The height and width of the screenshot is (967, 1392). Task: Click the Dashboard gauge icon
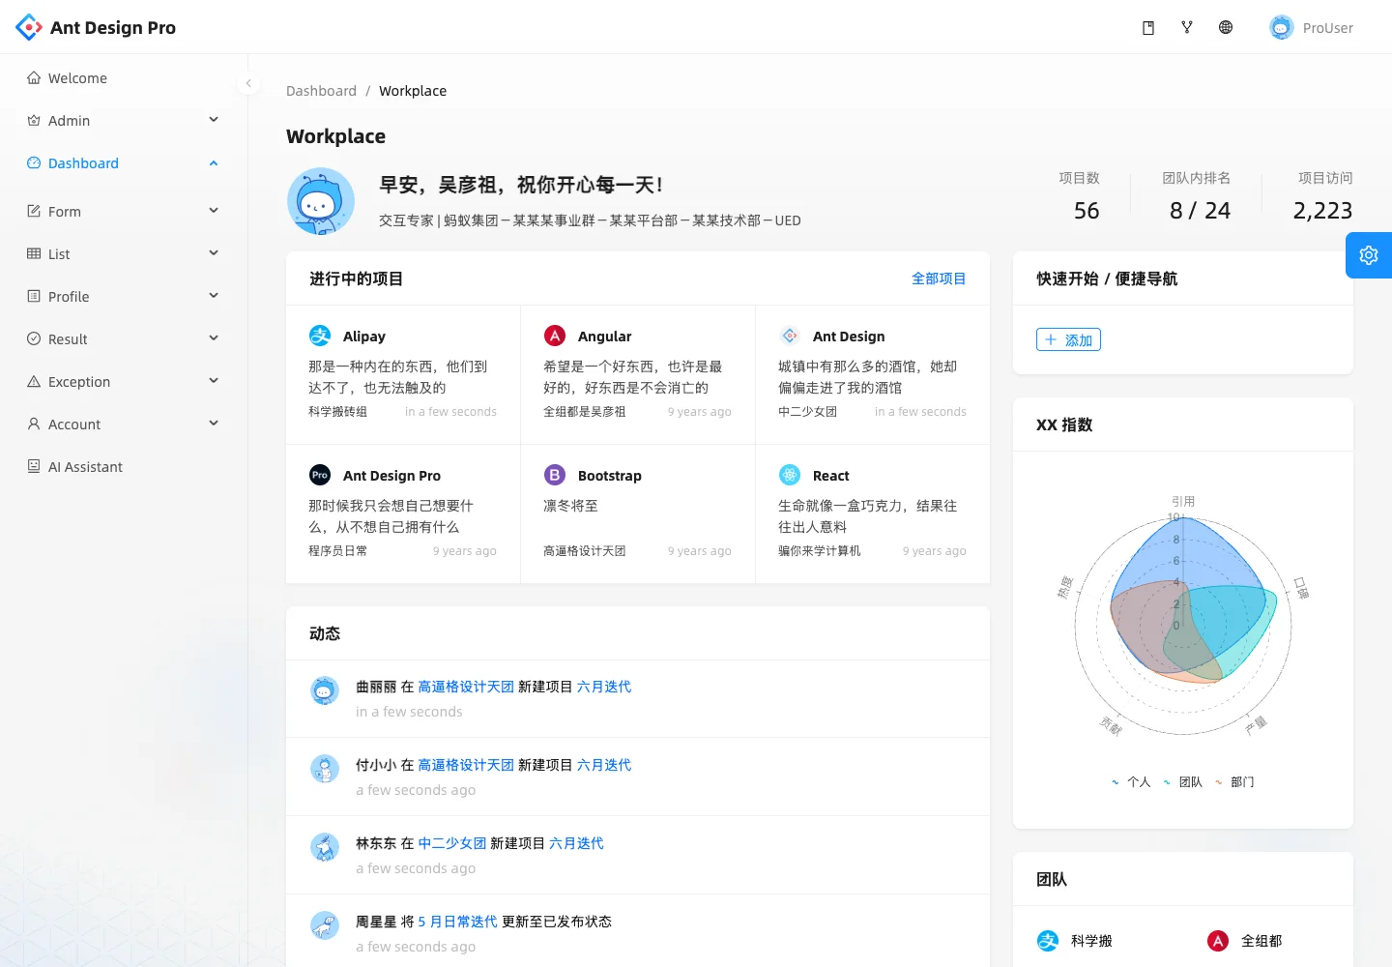tap(34, 163)
